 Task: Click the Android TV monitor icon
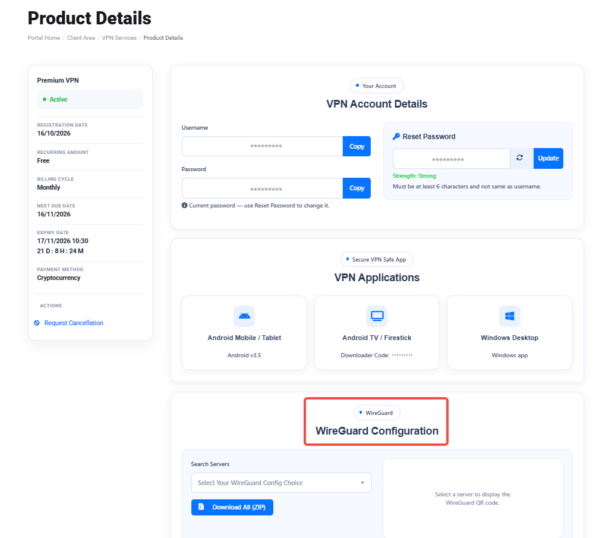coord(377,316)
